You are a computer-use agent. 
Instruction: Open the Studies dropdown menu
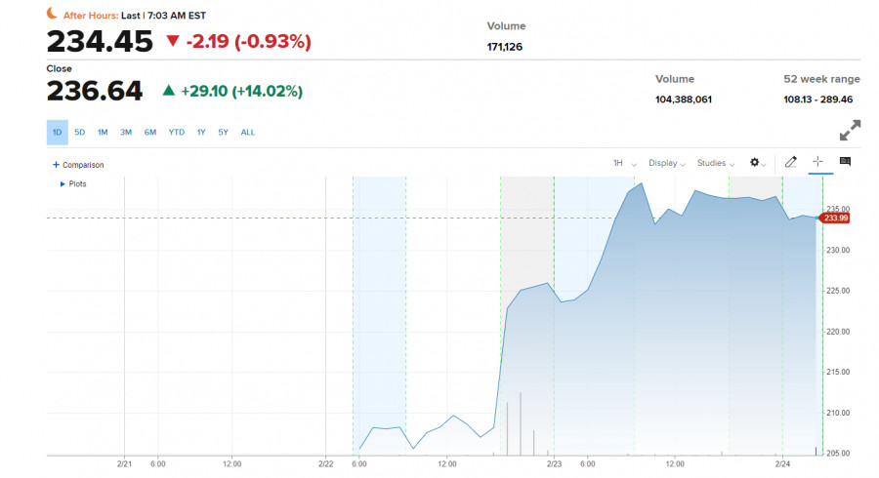716,163
